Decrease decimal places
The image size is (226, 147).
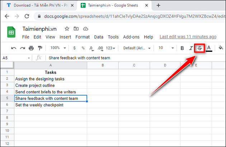coord(91,48)
